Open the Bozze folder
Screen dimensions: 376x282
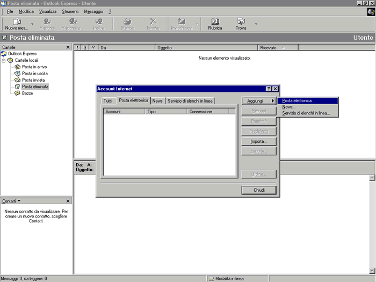point(27,93)
